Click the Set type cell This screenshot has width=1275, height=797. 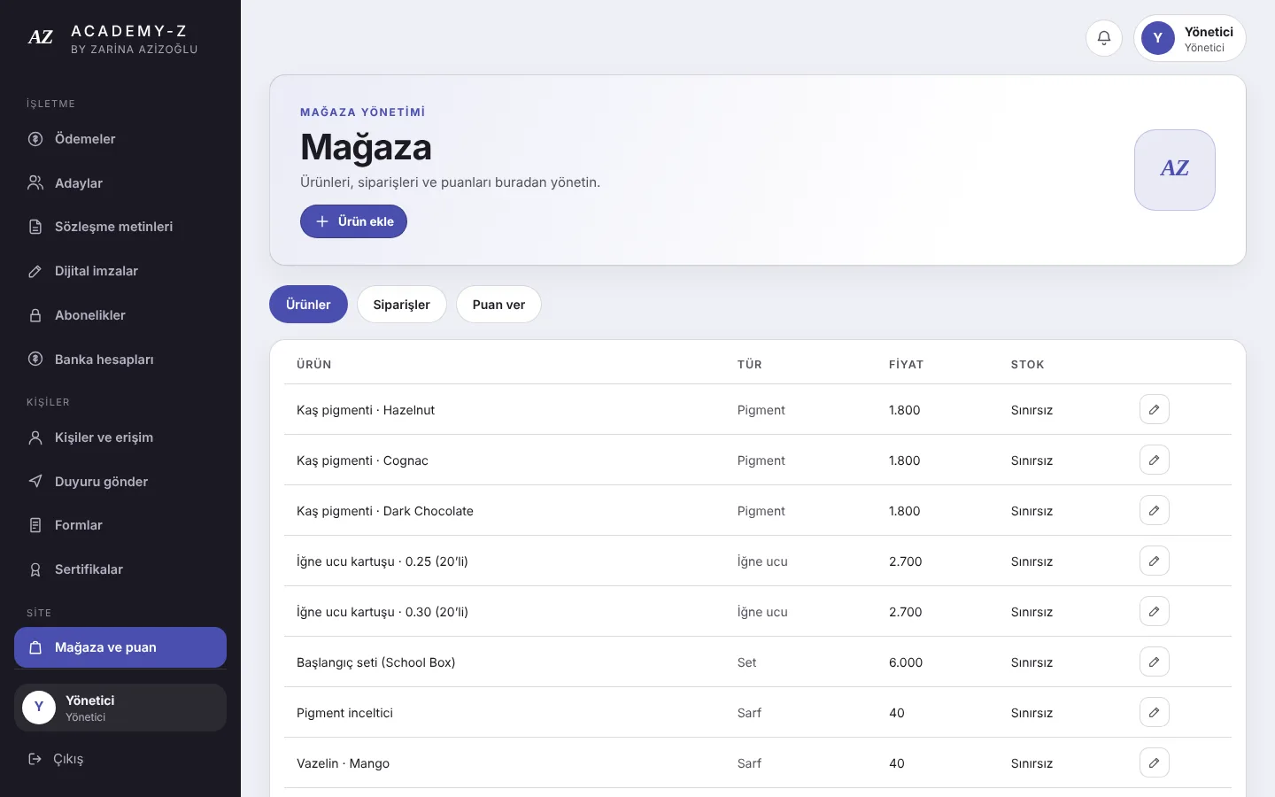(x=747, y=662)
